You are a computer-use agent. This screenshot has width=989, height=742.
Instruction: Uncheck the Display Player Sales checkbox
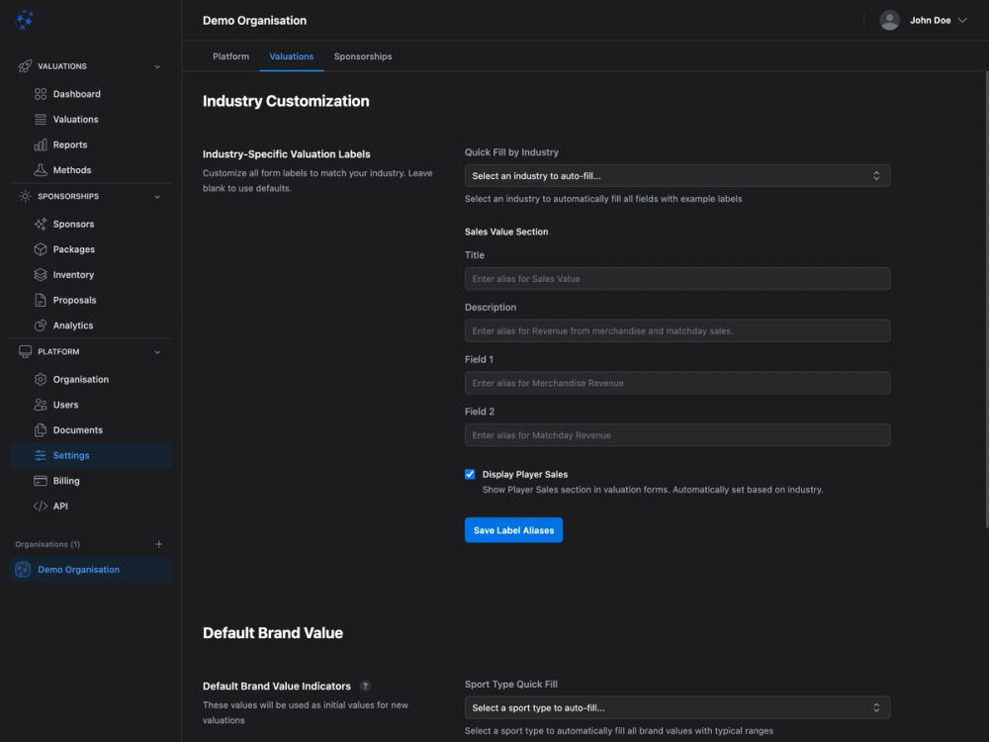click(470, 474)
